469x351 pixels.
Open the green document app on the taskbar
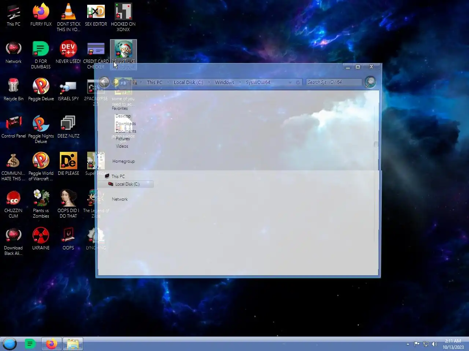[30, 344]
